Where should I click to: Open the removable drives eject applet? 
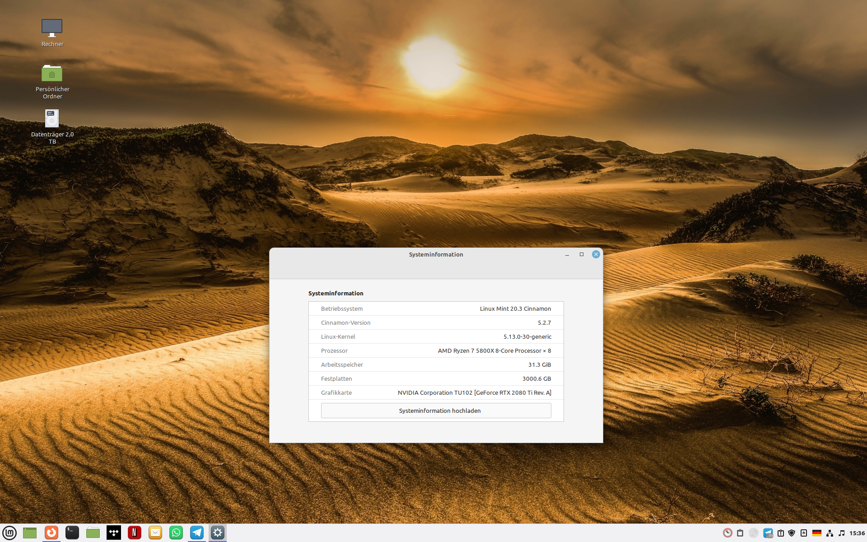tap(804, 533)
